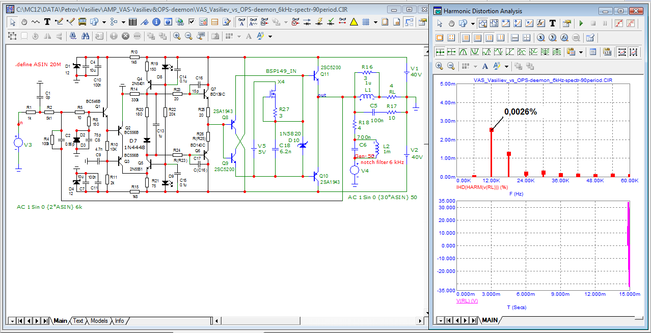Toggle Node Voltages display icon
This screenshot has width=651, height=333.
coord(295,22)
